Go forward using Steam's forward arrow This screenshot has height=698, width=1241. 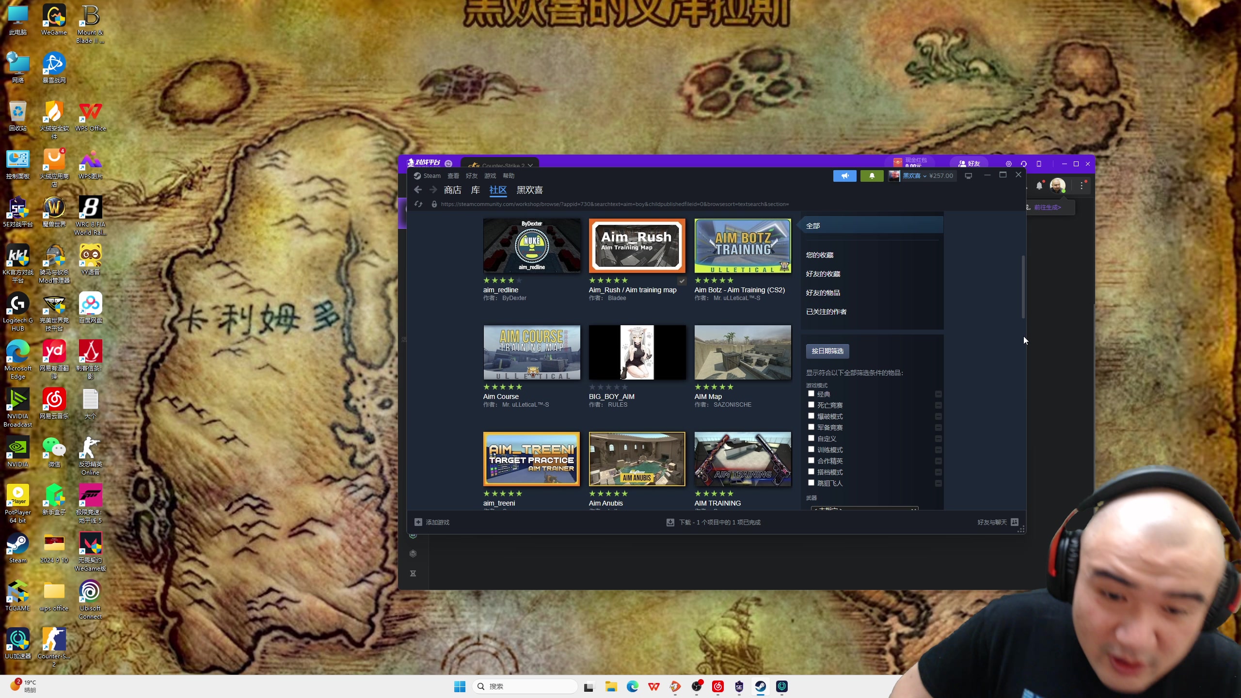[433, 190]
